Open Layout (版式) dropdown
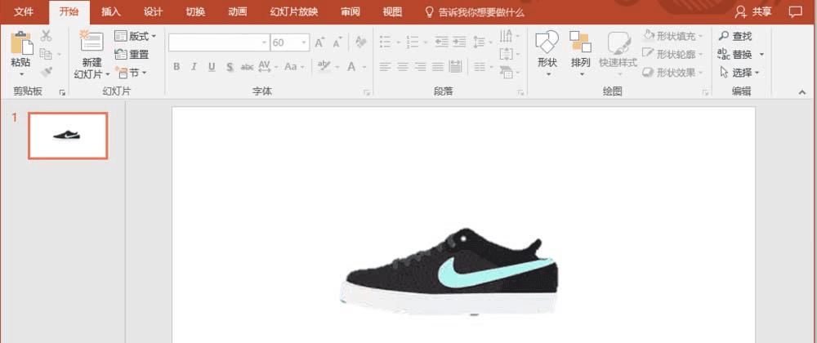 135,36
